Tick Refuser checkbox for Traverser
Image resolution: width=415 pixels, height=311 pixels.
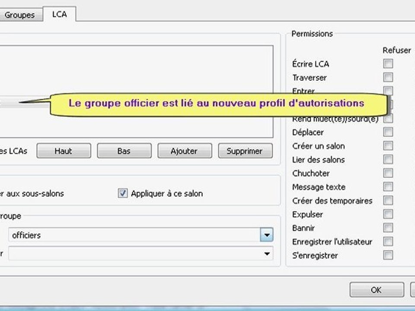click(388, 77)
